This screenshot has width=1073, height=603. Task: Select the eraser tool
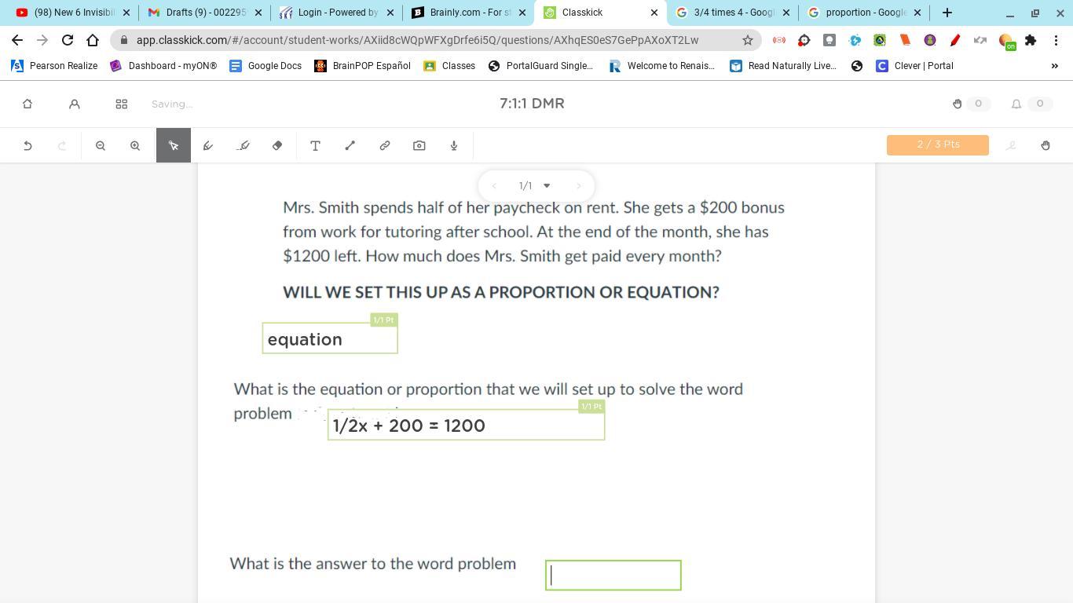[277, 145]
